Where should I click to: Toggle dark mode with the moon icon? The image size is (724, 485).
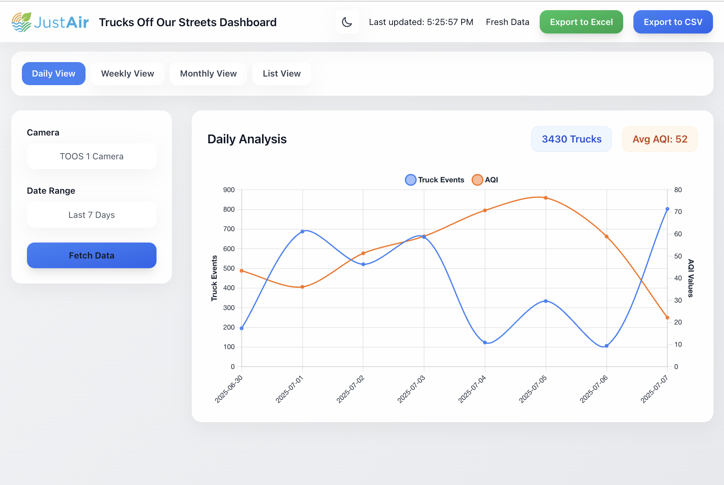(347, 22)
